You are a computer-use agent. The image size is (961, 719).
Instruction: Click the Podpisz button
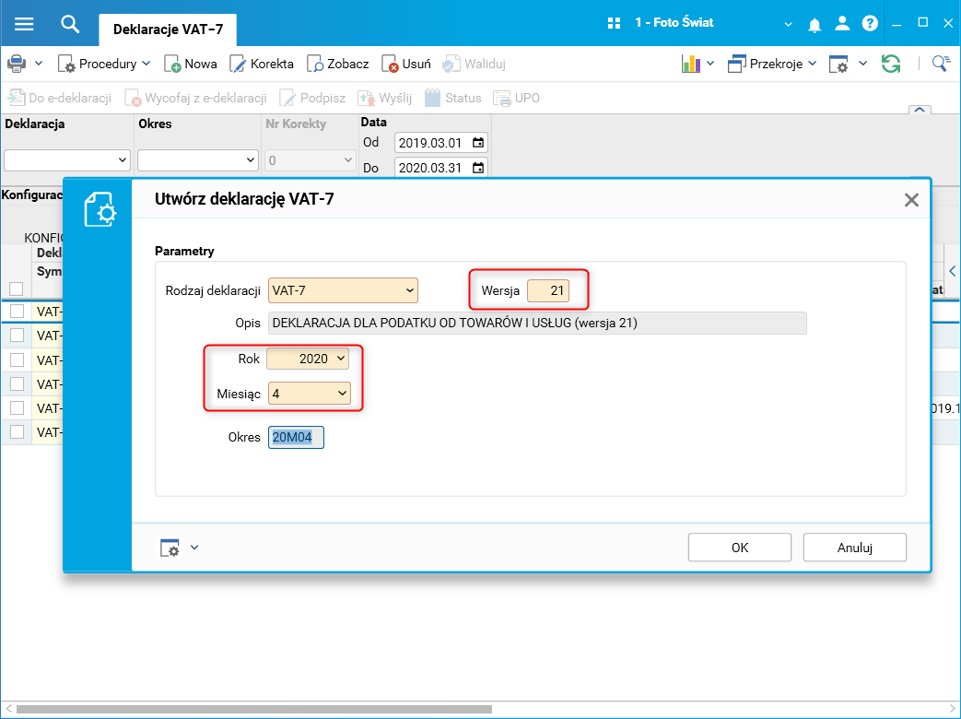(312, 98)
